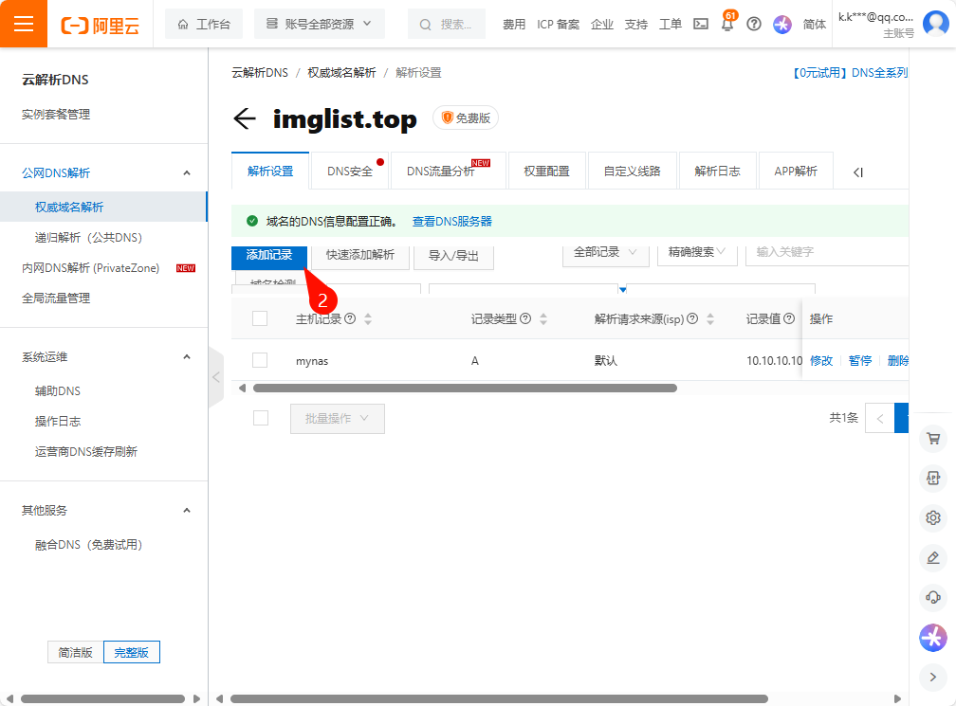Click the bottom page horizontal scrollbar
956x706 pixels.
499,698
